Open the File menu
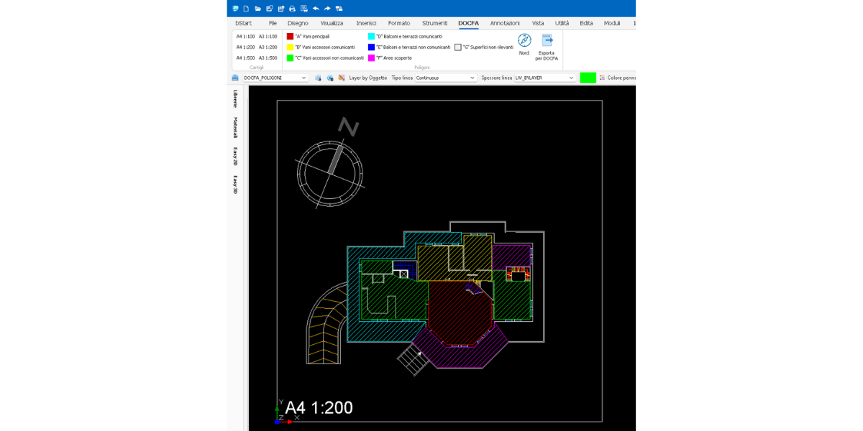Screen dimensions: 863x431 coord(273,23)
